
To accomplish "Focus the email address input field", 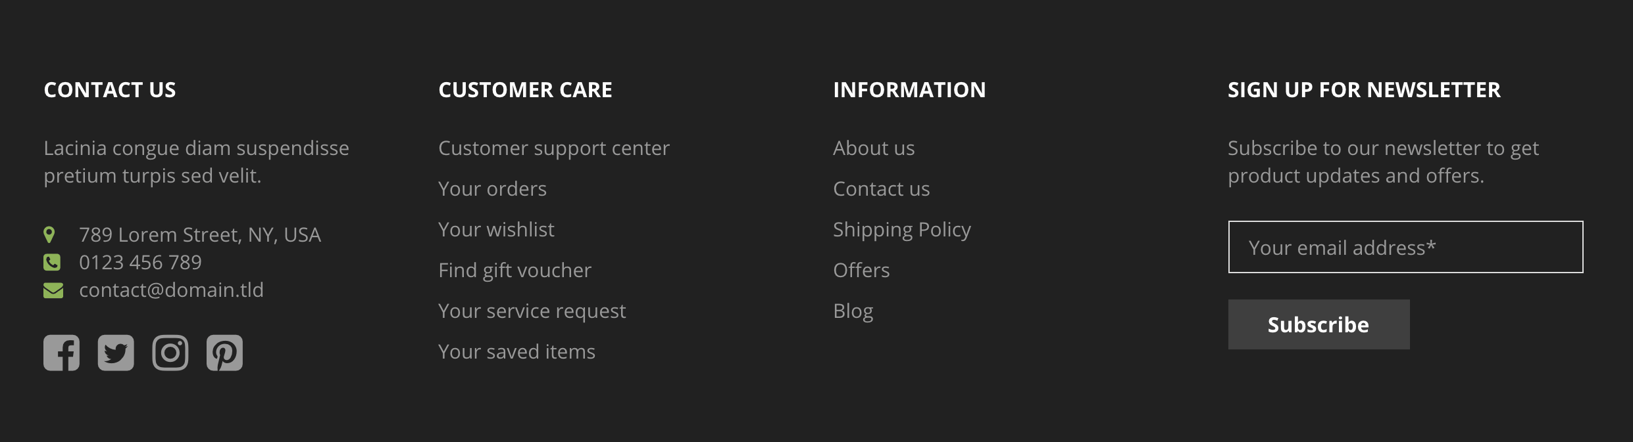I will point(1405,247).
